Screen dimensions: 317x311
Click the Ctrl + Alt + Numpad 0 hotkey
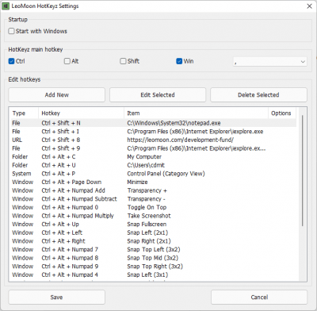pyautogui.click(x=70, y=207)
